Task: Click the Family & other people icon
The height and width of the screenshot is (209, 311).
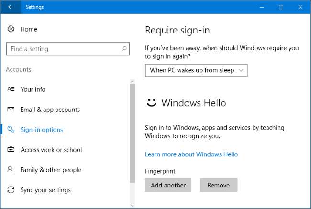Action: tap(11, 170)
